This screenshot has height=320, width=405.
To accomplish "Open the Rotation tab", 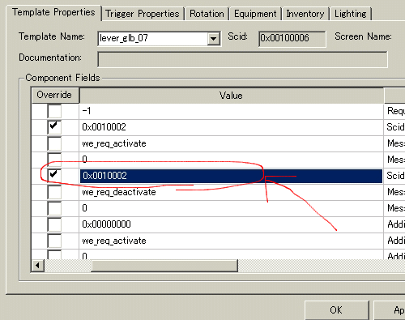I will tap(207, 14).
